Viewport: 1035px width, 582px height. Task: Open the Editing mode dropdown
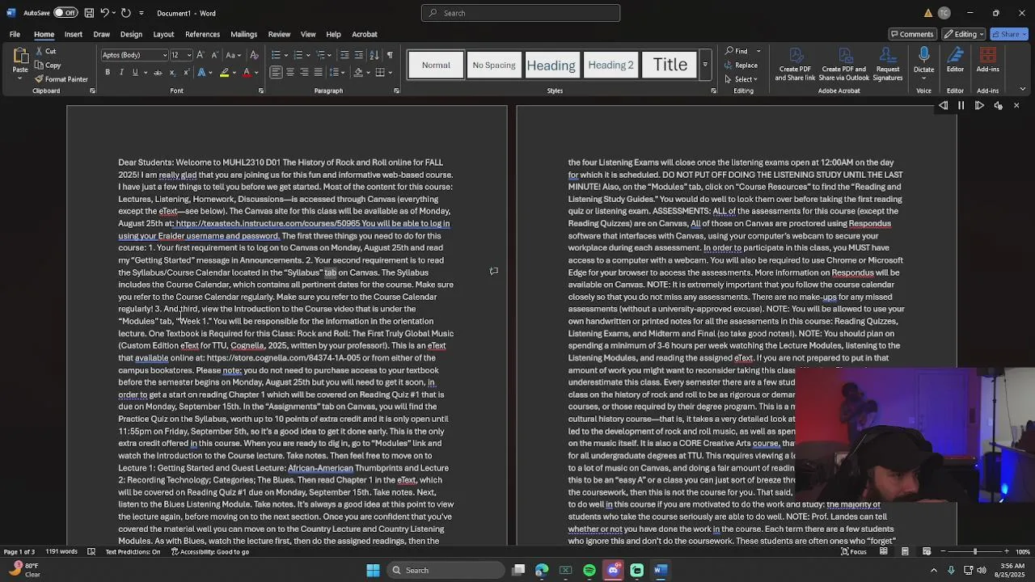click(x=965, y=34)
